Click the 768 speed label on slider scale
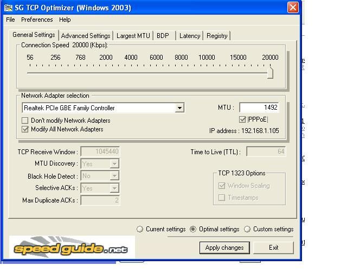The height and width of the screenshot is (278, 347). (80, 58)
